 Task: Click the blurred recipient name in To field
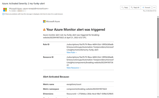(x=19, y=11)
